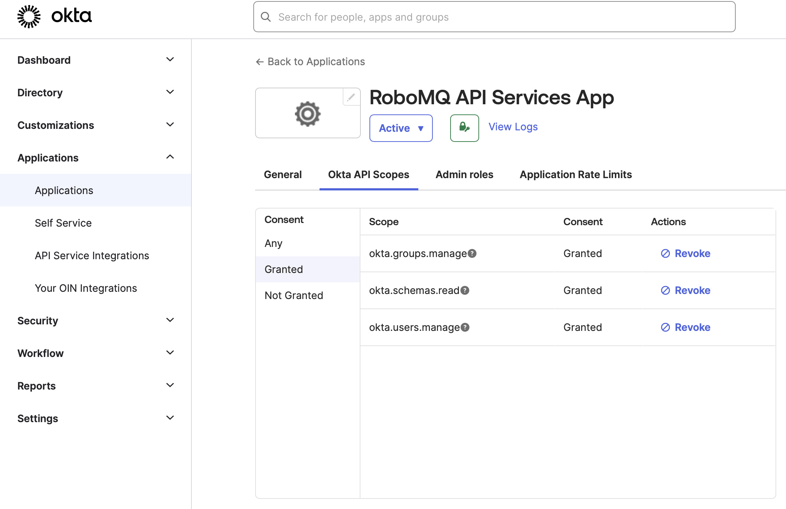Click the Security sidebar label
This screenshot has height=509, width=786.
[x=38, y=320]
